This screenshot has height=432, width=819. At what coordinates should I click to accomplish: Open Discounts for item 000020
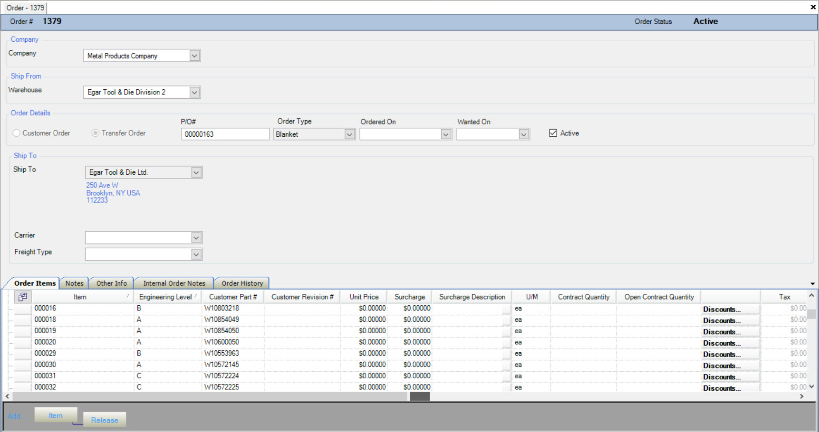click(731, 343)
